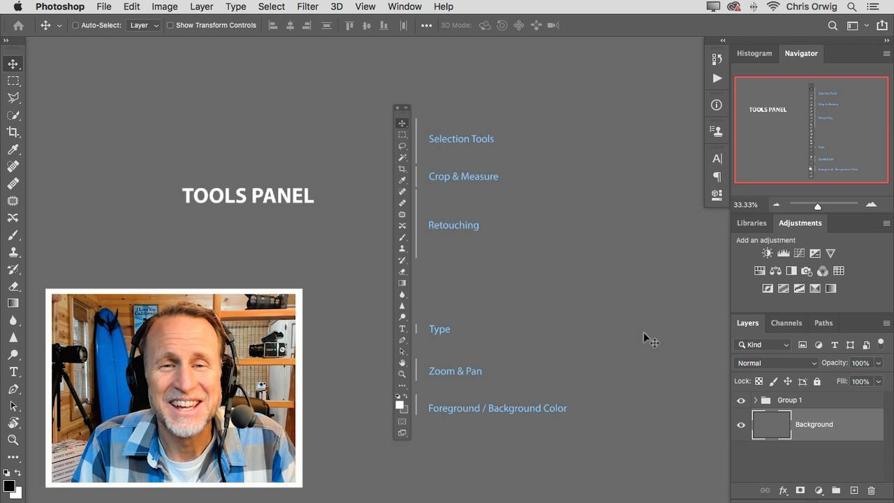Screen dimensions: 894x503
Task: Select the Move tool in the toolbar
Action: tap(13, 64)
